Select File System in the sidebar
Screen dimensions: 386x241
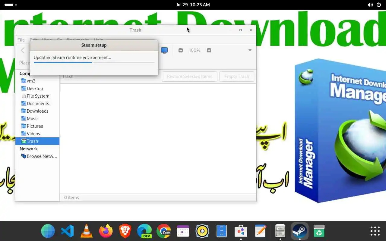(x=37, y=96)
